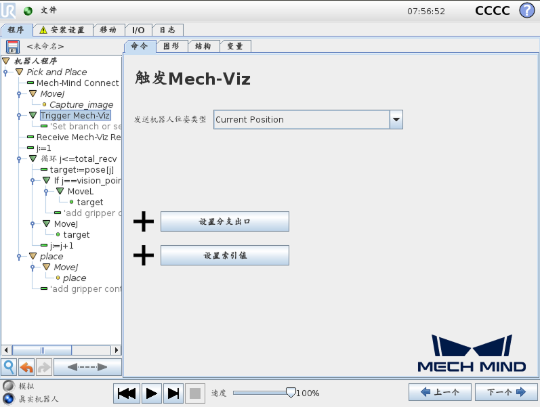This screenshot has width=540, height=407.
Task: Select 模拟 simulation mode radio button
Action: pyautogui.click(x=9, y=385)
